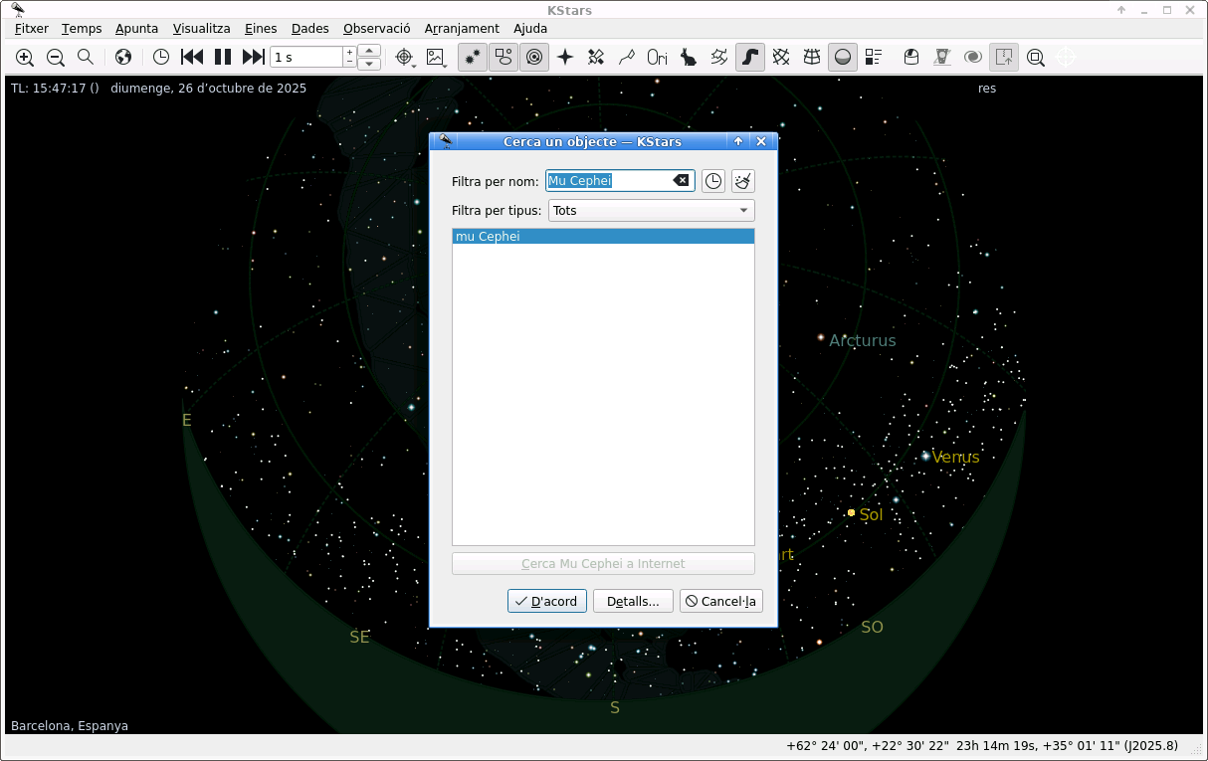The height and width of the screenshot is (761, 1208).
Task: Click the set time clock icon in toolbar
Action: pos(161,58)
